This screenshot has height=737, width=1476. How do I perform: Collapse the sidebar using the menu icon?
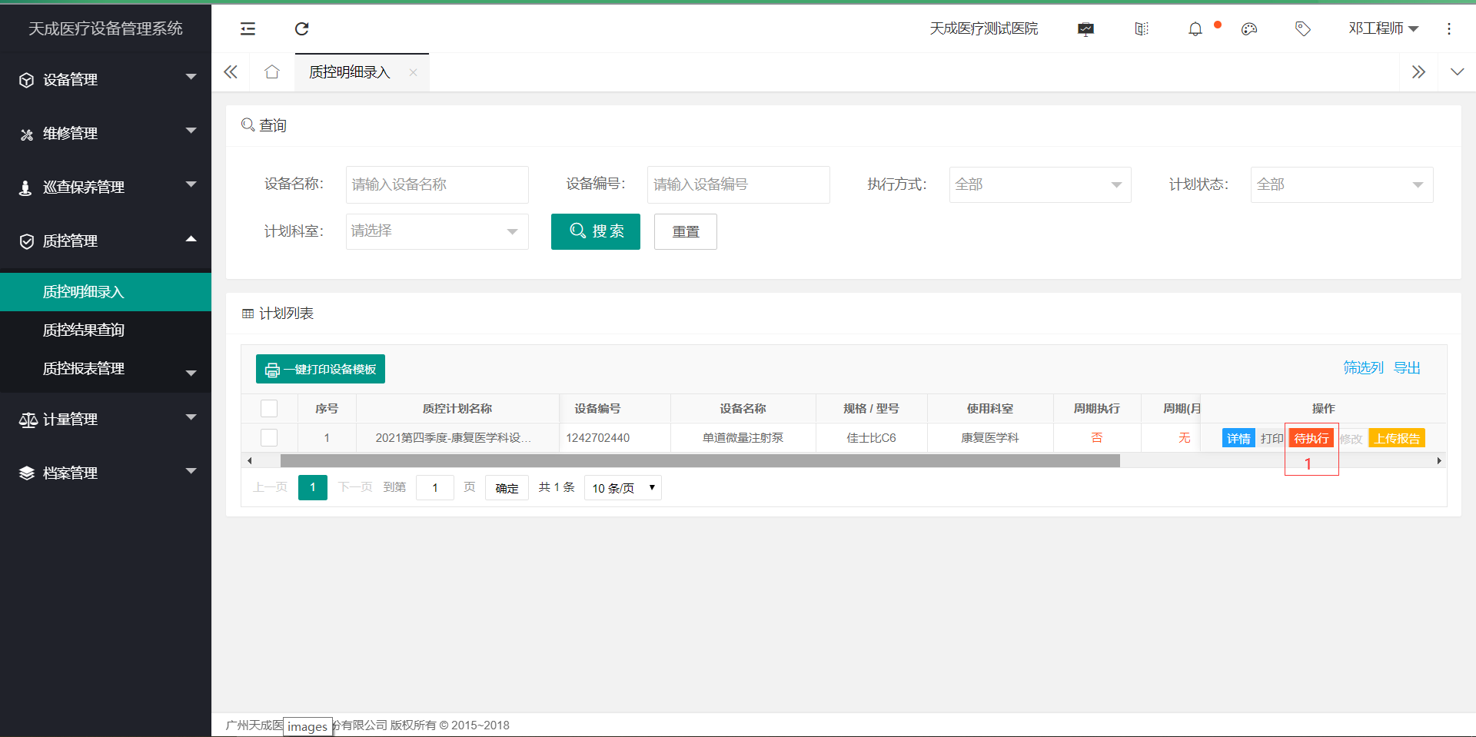(248, 28)
